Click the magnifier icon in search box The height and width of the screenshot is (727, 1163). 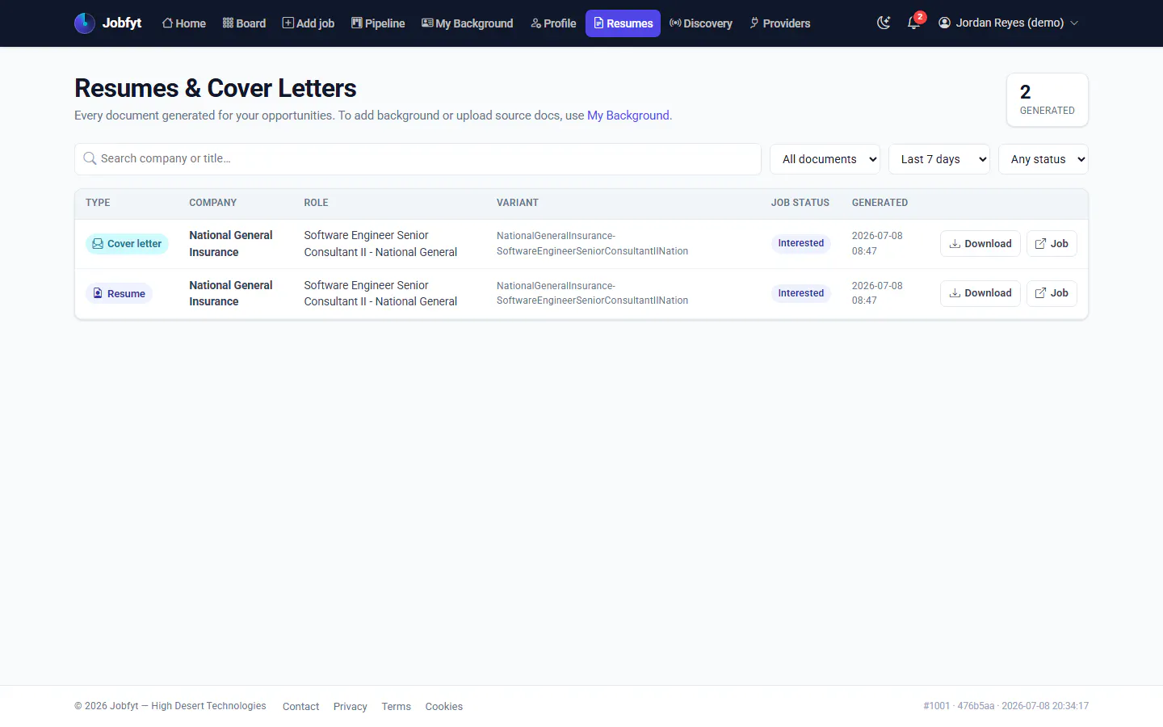tap(90, 159)
